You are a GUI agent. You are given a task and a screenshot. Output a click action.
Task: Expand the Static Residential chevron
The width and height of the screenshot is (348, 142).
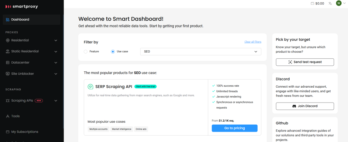(56, 52)
